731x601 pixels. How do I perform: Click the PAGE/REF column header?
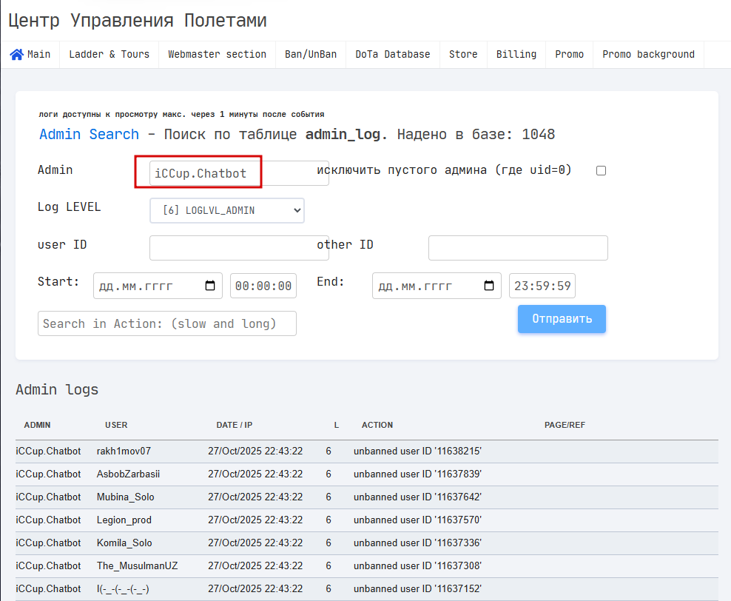(565, 425)
